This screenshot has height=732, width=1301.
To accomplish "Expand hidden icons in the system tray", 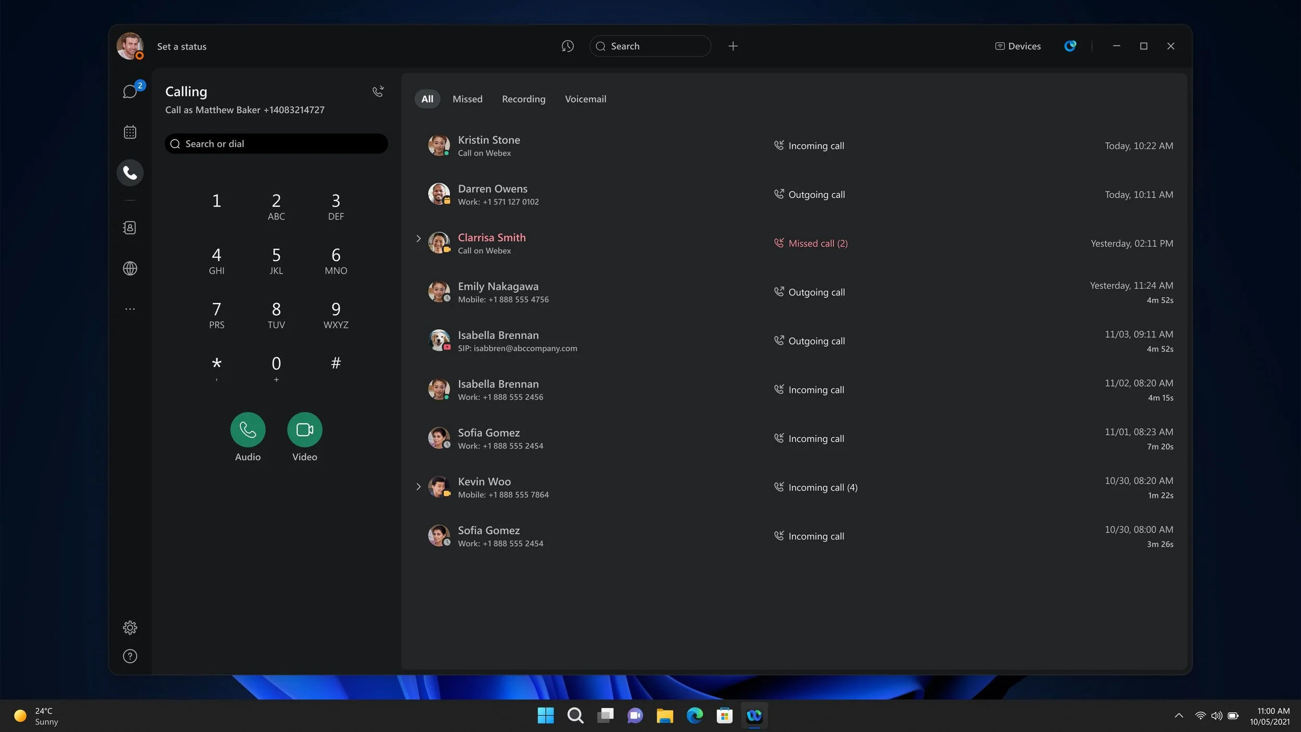I will tap(1178, 715).
